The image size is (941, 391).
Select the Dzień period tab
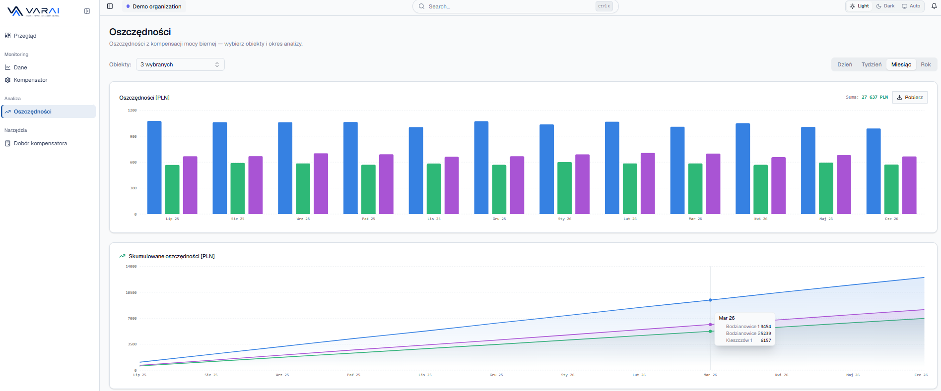coord(845,64)
